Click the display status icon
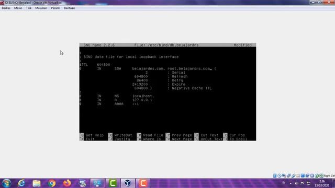 coord(303,175)
